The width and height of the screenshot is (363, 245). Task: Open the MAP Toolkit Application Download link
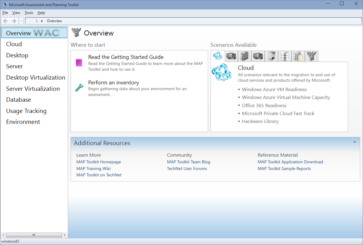coord(290,162)
